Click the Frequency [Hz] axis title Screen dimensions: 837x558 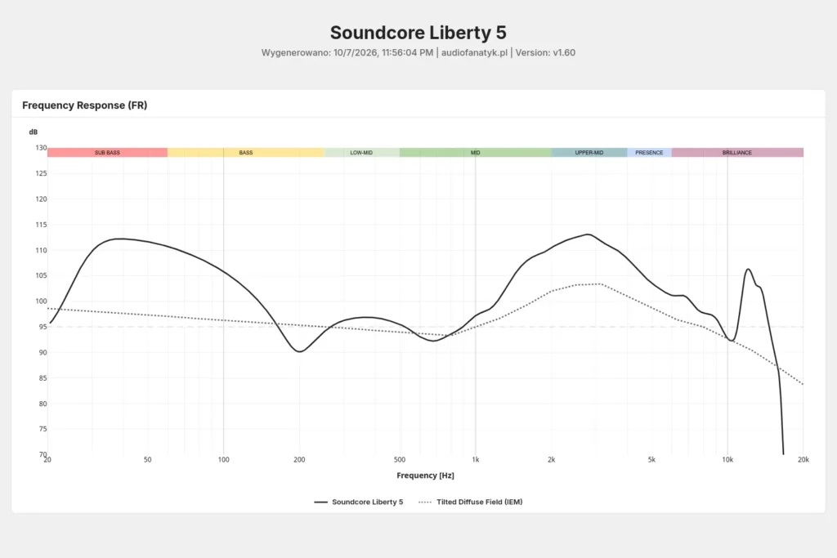[425, 475]
